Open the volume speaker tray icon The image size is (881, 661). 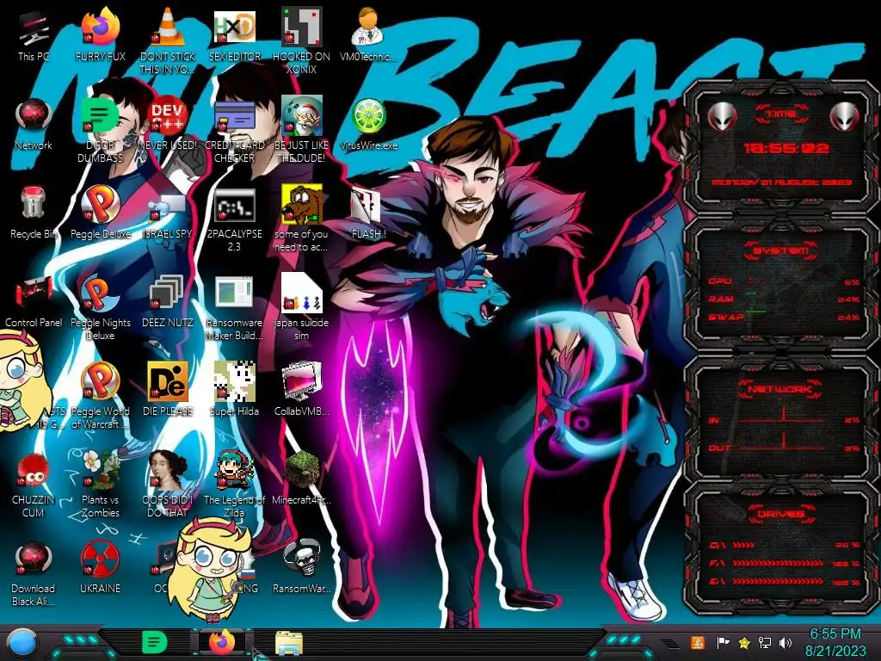[786, 643]
